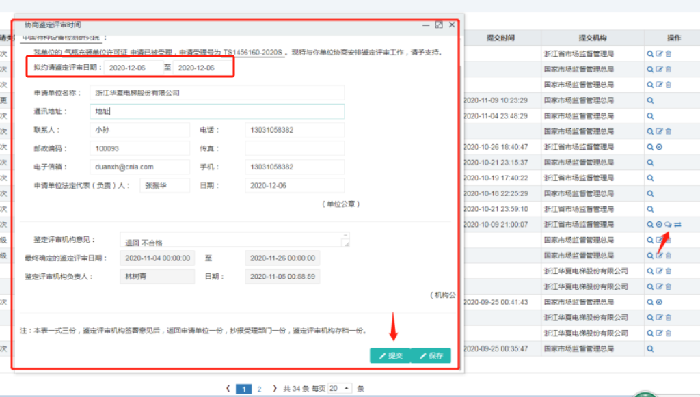
Task: Click the approval check icon in the 2020-10-09 row
Action: 658,223
